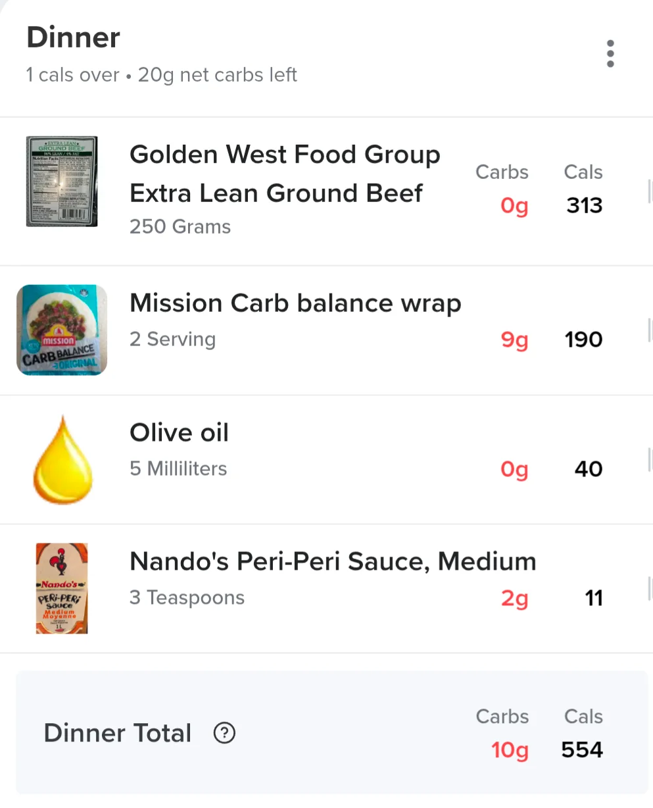Edit the 250 Grams serving amount
This screenshot has height=808, width=653.
(x=180, y=226)
